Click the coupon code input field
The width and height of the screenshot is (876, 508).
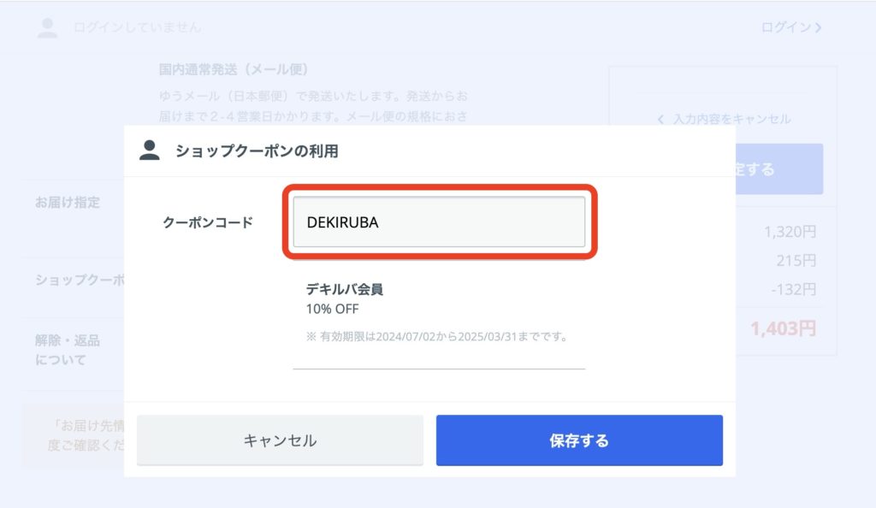(x=439, y=222)
